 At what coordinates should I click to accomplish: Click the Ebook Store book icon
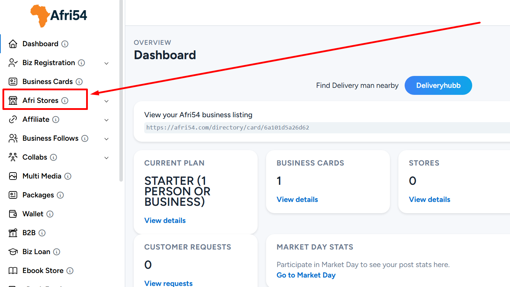[x=13, y=271]
